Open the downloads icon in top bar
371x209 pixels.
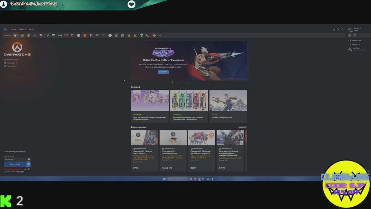334,29
